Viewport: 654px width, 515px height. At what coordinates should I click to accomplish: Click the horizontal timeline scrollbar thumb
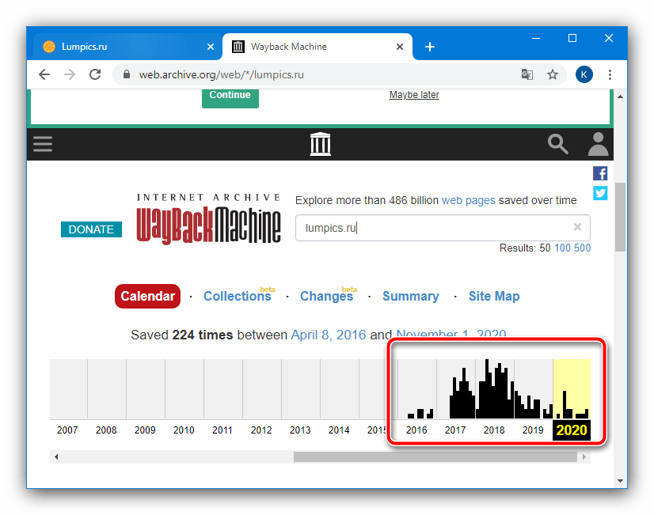tap(435, 456)
